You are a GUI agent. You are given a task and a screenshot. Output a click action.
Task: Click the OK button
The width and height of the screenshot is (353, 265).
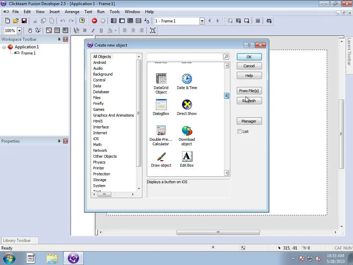click(249, 57)
